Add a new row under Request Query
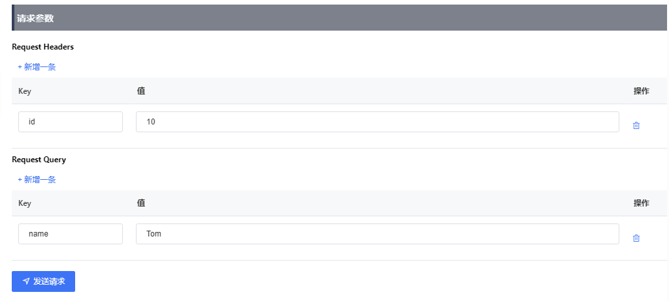 coord(37,179)
